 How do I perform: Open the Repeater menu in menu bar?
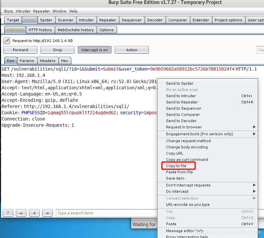coord(41,11)
